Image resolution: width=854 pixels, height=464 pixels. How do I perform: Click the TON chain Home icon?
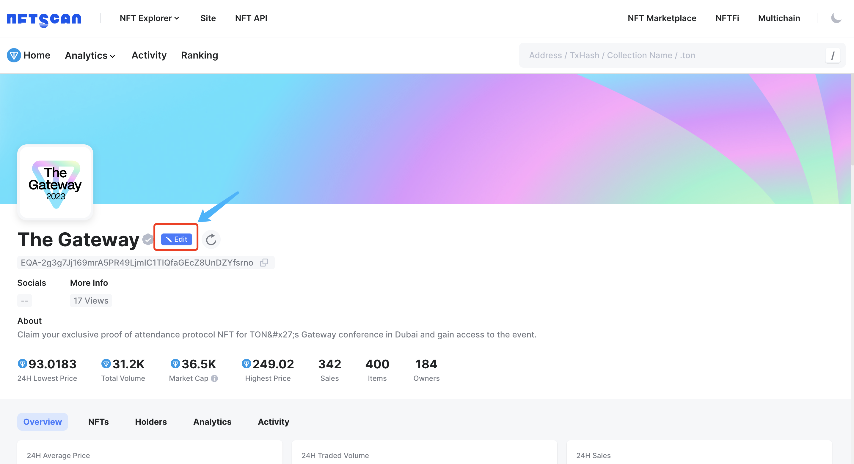tap(14, 55)
